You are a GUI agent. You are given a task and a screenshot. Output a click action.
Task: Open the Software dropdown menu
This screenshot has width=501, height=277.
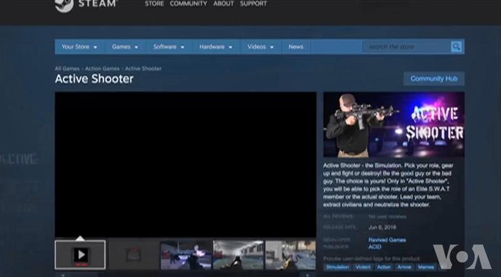168,47
